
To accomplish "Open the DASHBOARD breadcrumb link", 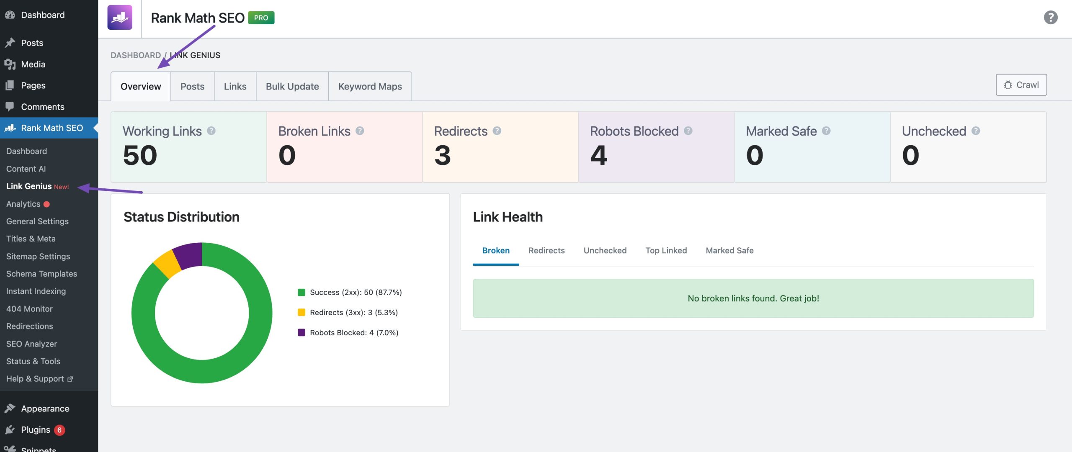I will (135, 55).
